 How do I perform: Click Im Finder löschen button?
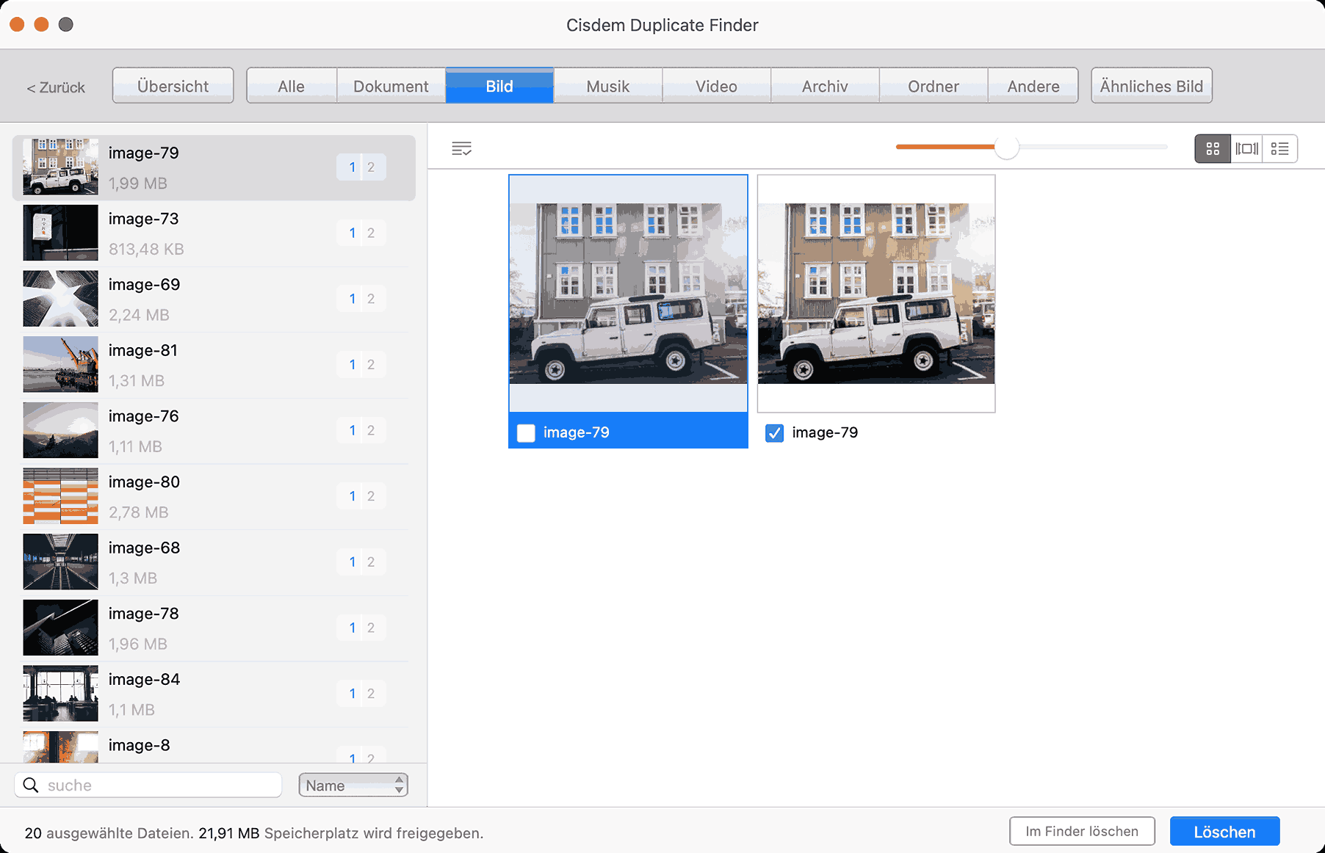pos(1082,832)
